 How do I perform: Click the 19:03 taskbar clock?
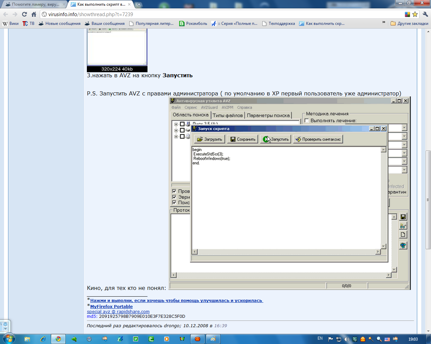(413, 339)
